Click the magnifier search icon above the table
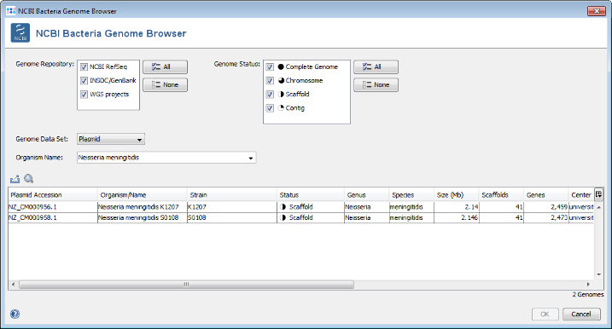612x329 pixels. click(x=28, y=179)
